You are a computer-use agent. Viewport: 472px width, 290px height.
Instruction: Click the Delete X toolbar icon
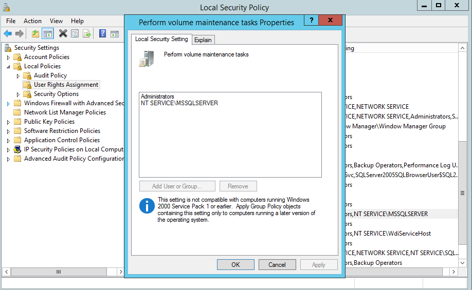(63, 34)
